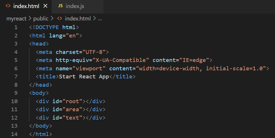Click the HTML icon in the breadcrumb bar
Viewport: 275px width, 138px height.
(x=60, y=18)
